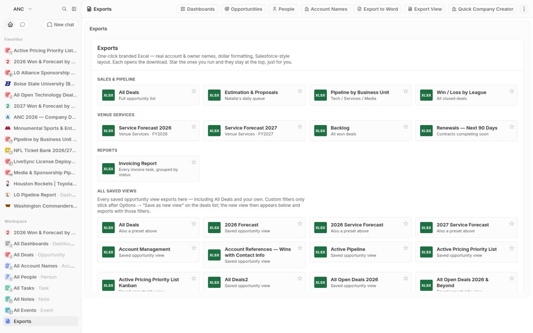Click XLSX icon for Account Management

click(108, 252)
